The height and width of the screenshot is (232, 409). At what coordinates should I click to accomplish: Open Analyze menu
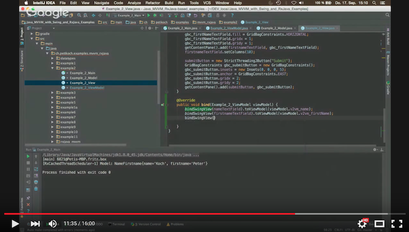[x=134, y=3]
